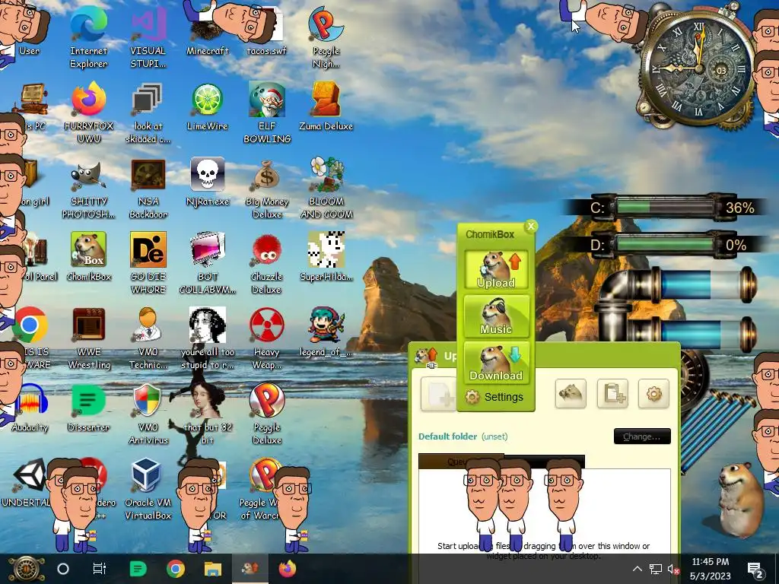Open the steampunk Start button
Viewport: 779px width, 584px height.
(26, 569)
